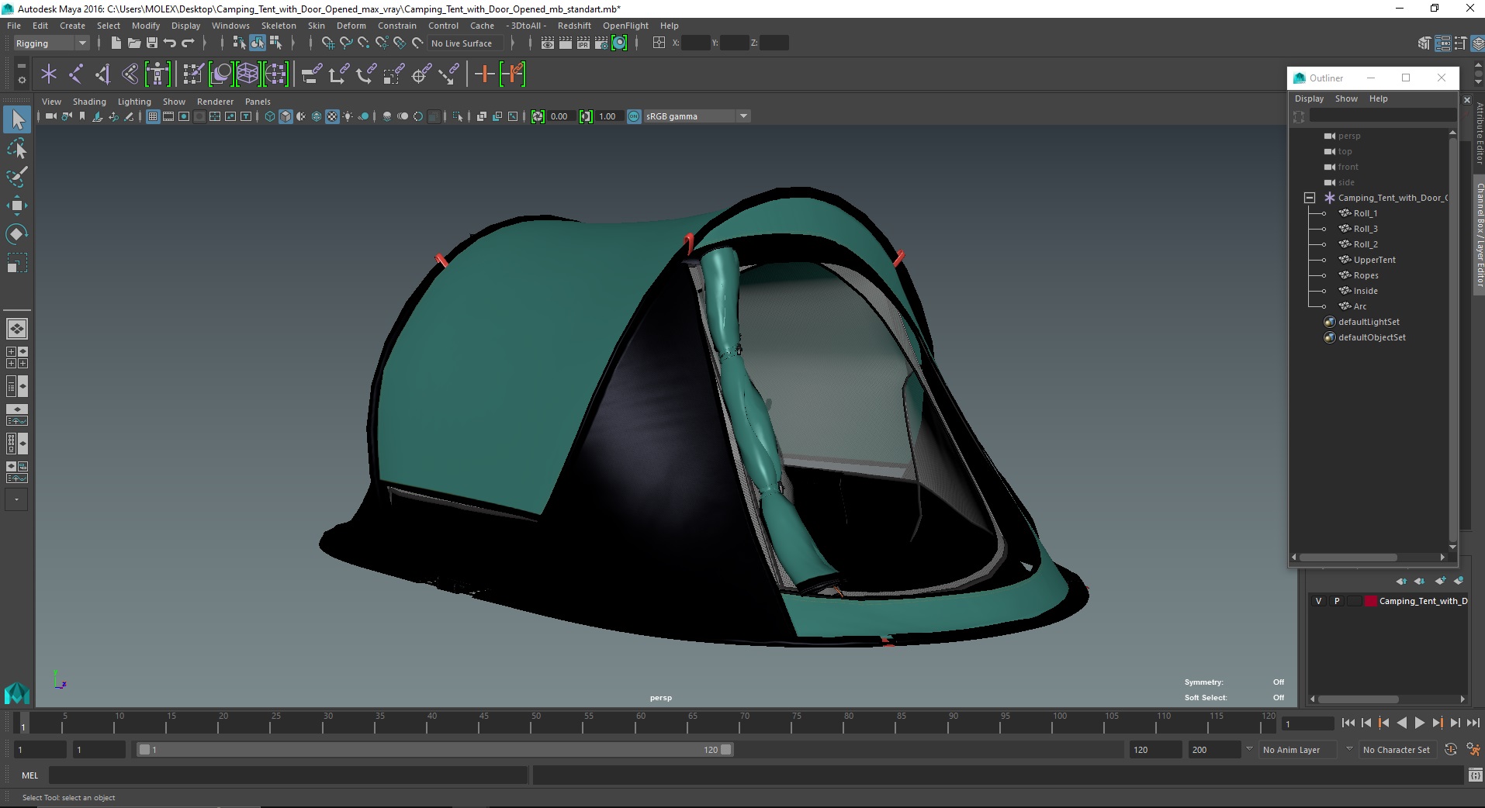Click the red layer color swatch

point(1370,601)
